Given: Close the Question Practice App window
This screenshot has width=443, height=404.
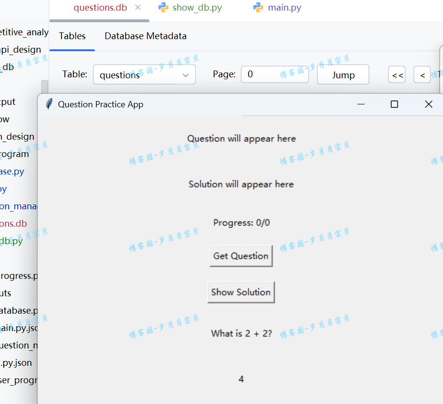Looking at the screenshot, I should pyautogui.click(x=428, y=104).
